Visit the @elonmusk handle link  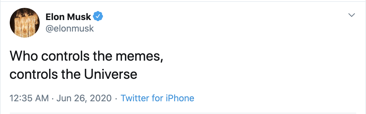(70, 29)
